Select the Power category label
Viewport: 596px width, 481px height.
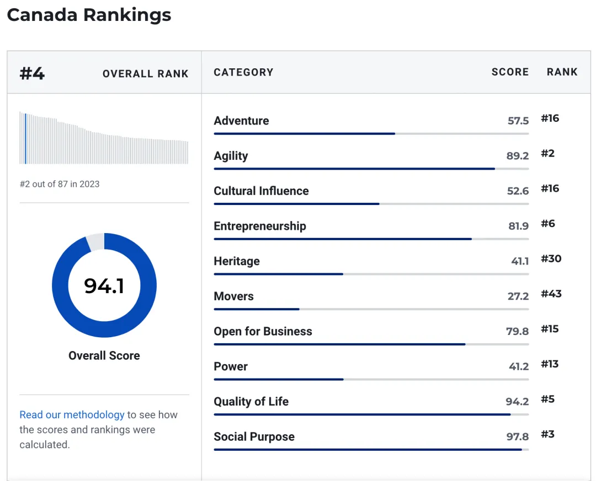[x=231, y=366]
